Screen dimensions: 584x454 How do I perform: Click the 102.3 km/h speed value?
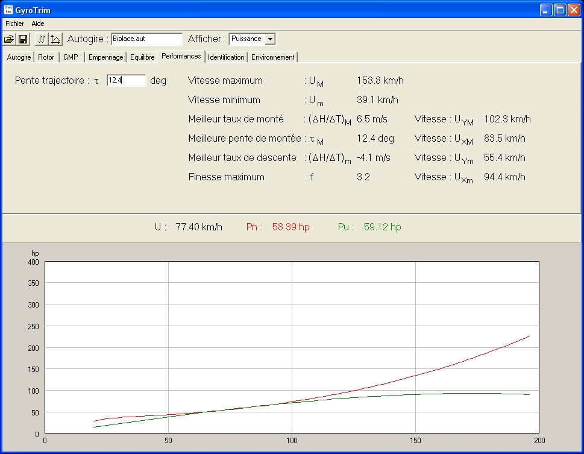507,119
